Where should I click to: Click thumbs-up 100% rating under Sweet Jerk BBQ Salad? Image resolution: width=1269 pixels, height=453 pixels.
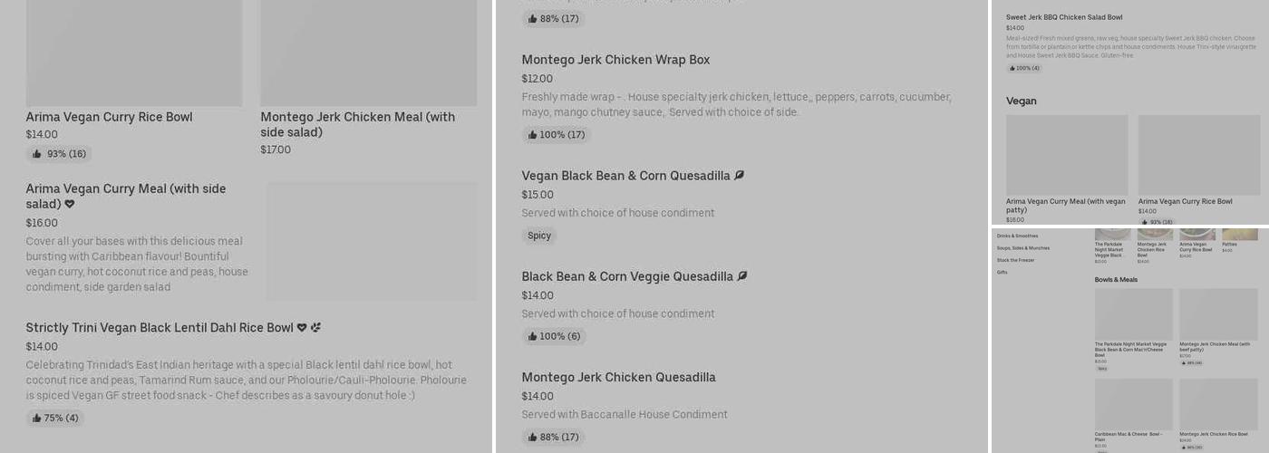tap(1024, 68)
